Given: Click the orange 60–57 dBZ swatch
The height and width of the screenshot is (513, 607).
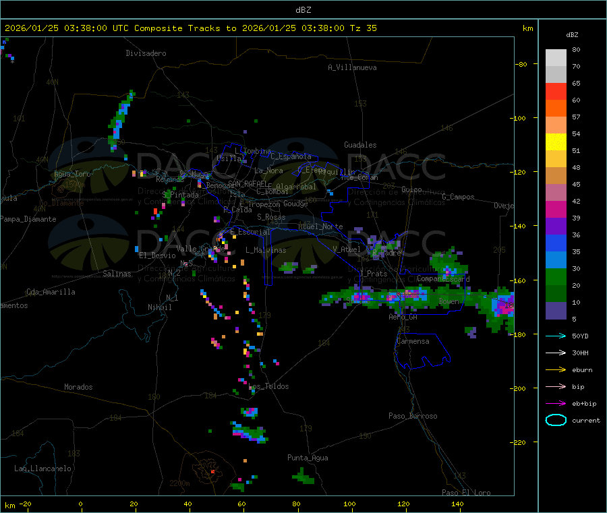Looking at the screenshot, I should 556,109.
